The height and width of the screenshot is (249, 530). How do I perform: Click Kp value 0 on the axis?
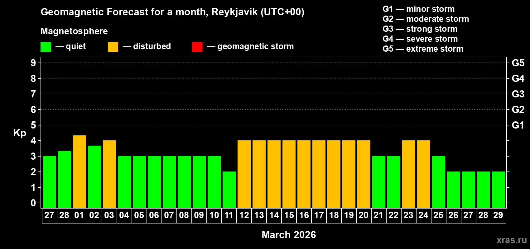coord(33,203)
